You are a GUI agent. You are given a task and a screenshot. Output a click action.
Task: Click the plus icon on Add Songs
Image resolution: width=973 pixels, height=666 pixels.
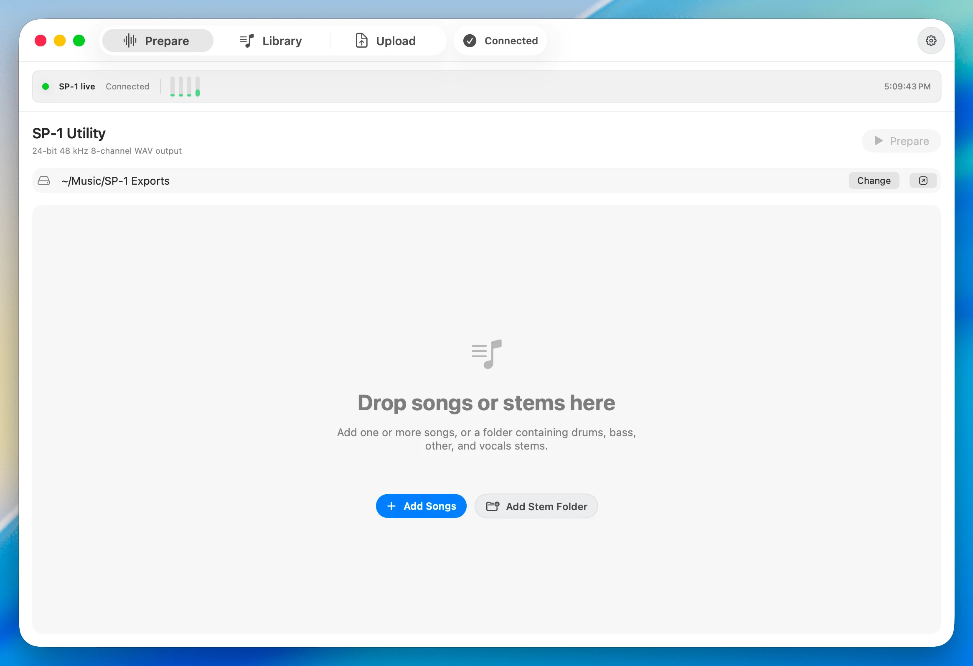(391, 506)
